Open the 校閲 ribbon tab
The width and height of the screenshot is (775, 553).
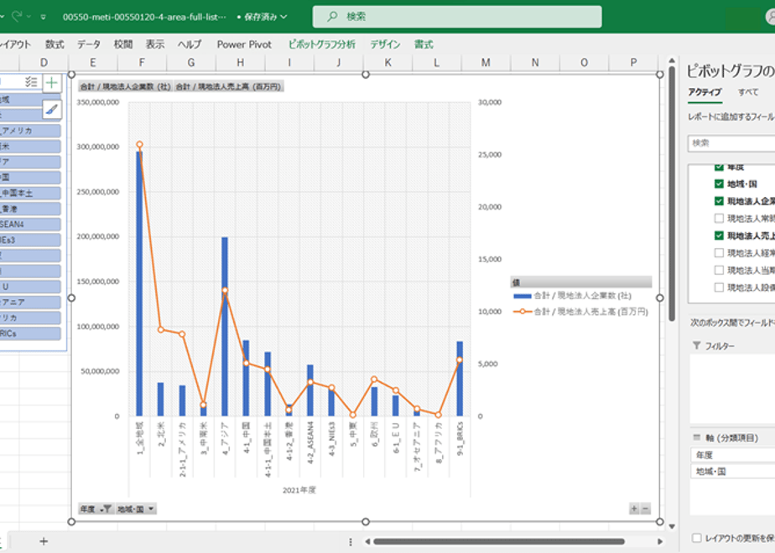pyautogui.click(x=123, y=44)
